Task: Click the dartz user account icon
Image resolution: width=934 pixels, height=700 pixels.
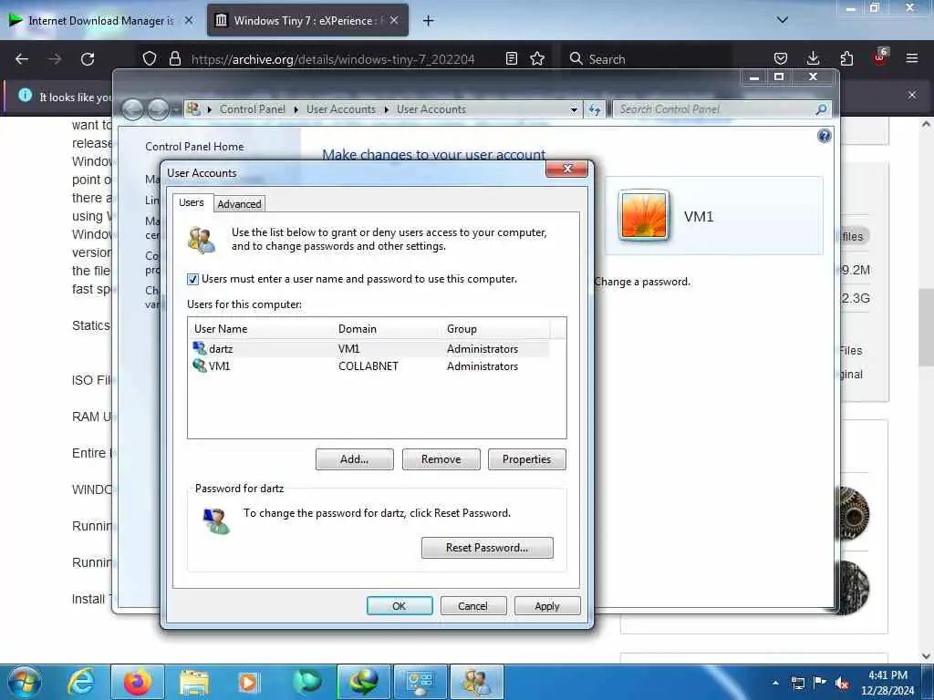Action: [x=200, y=348]
